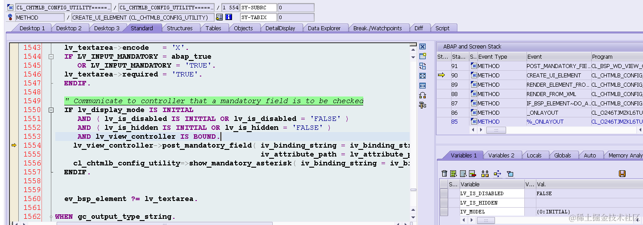Click line number 1560 in the editor gutter
Screen dimensions: 643x225
32,199
